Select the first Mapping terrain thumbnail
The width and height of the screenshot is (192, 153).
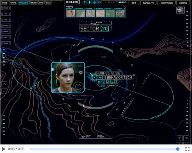(70, 13)
